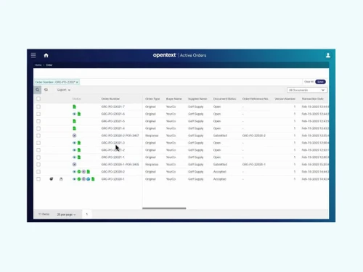
Task: Sort by the Order Number column header
Action: 110,99
